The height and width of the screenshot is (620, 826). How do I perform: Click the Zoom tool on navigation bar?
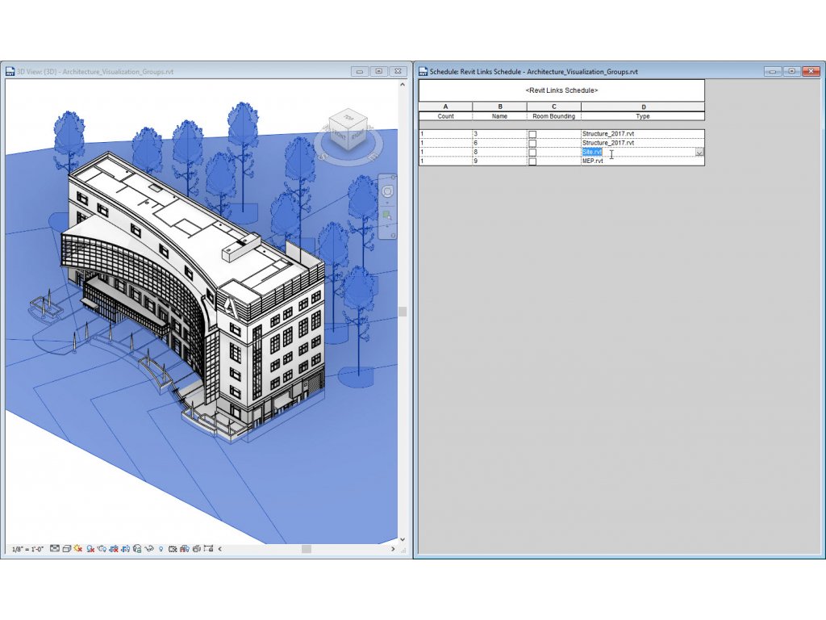(387, 216)
